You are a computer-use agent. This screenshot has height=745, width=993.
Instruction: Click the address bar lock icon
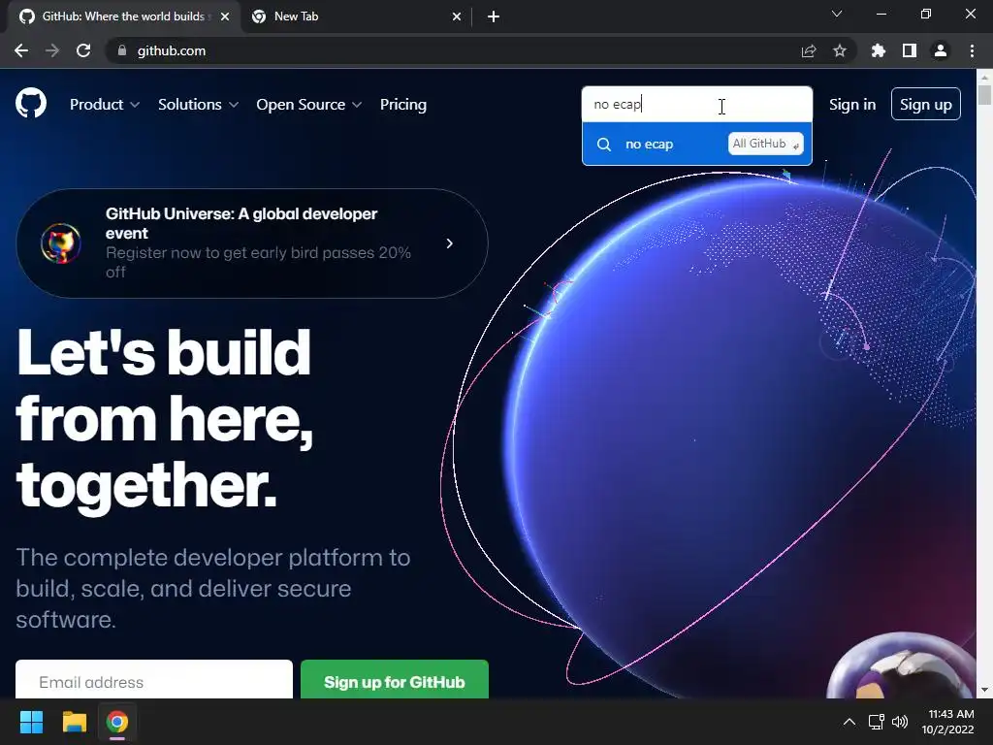pos(122,50)
